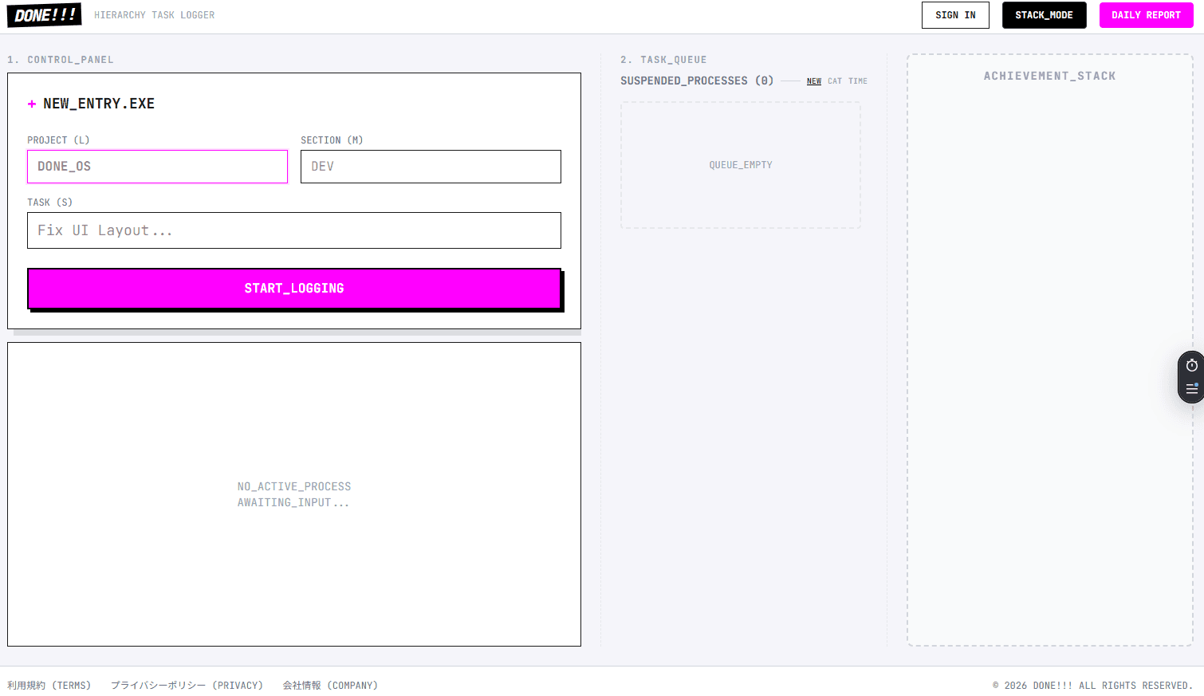
Task: Click the magenta plus icon beside NEW_ENTRY.EXE
Action: pos(32,104)
